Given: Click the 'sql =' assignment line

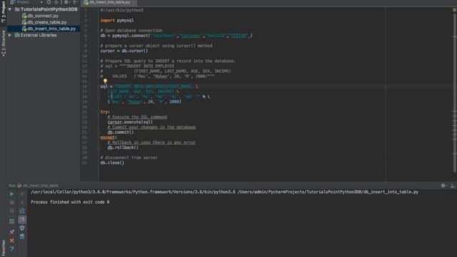Looking at the screenshot, I should coord(149,86).
